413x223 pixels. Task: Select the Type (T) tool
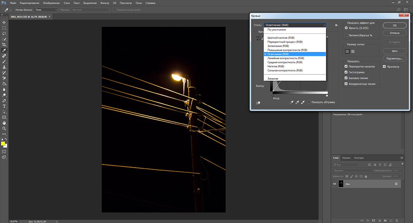(4, 106)
